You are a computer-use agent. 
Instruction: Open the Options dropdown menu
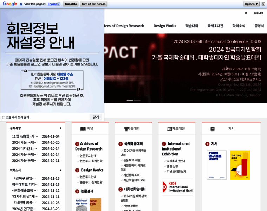pyautogui.click(x=251, y=4)
